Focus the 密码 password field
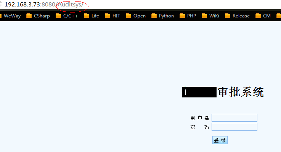 (x=234, y=127)
